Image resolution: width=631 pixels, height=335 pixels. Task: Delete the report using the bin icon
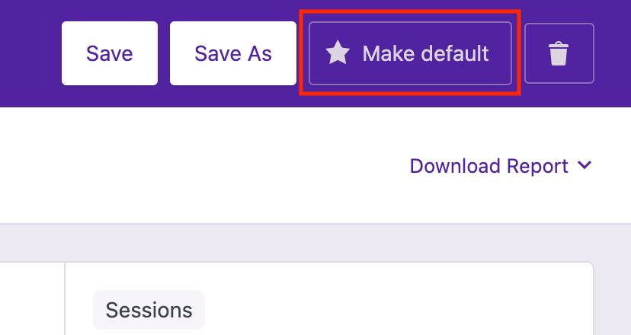[x=559, y=53]
